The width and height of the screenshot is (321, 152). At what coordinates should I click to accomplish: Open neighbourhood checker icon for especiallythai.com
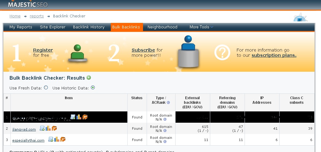tap(63, 139)
